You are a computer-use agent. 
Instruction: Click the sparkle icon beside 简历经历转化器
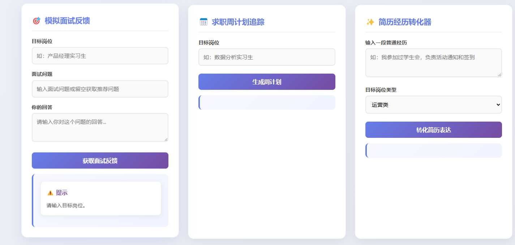coord(370,22)
